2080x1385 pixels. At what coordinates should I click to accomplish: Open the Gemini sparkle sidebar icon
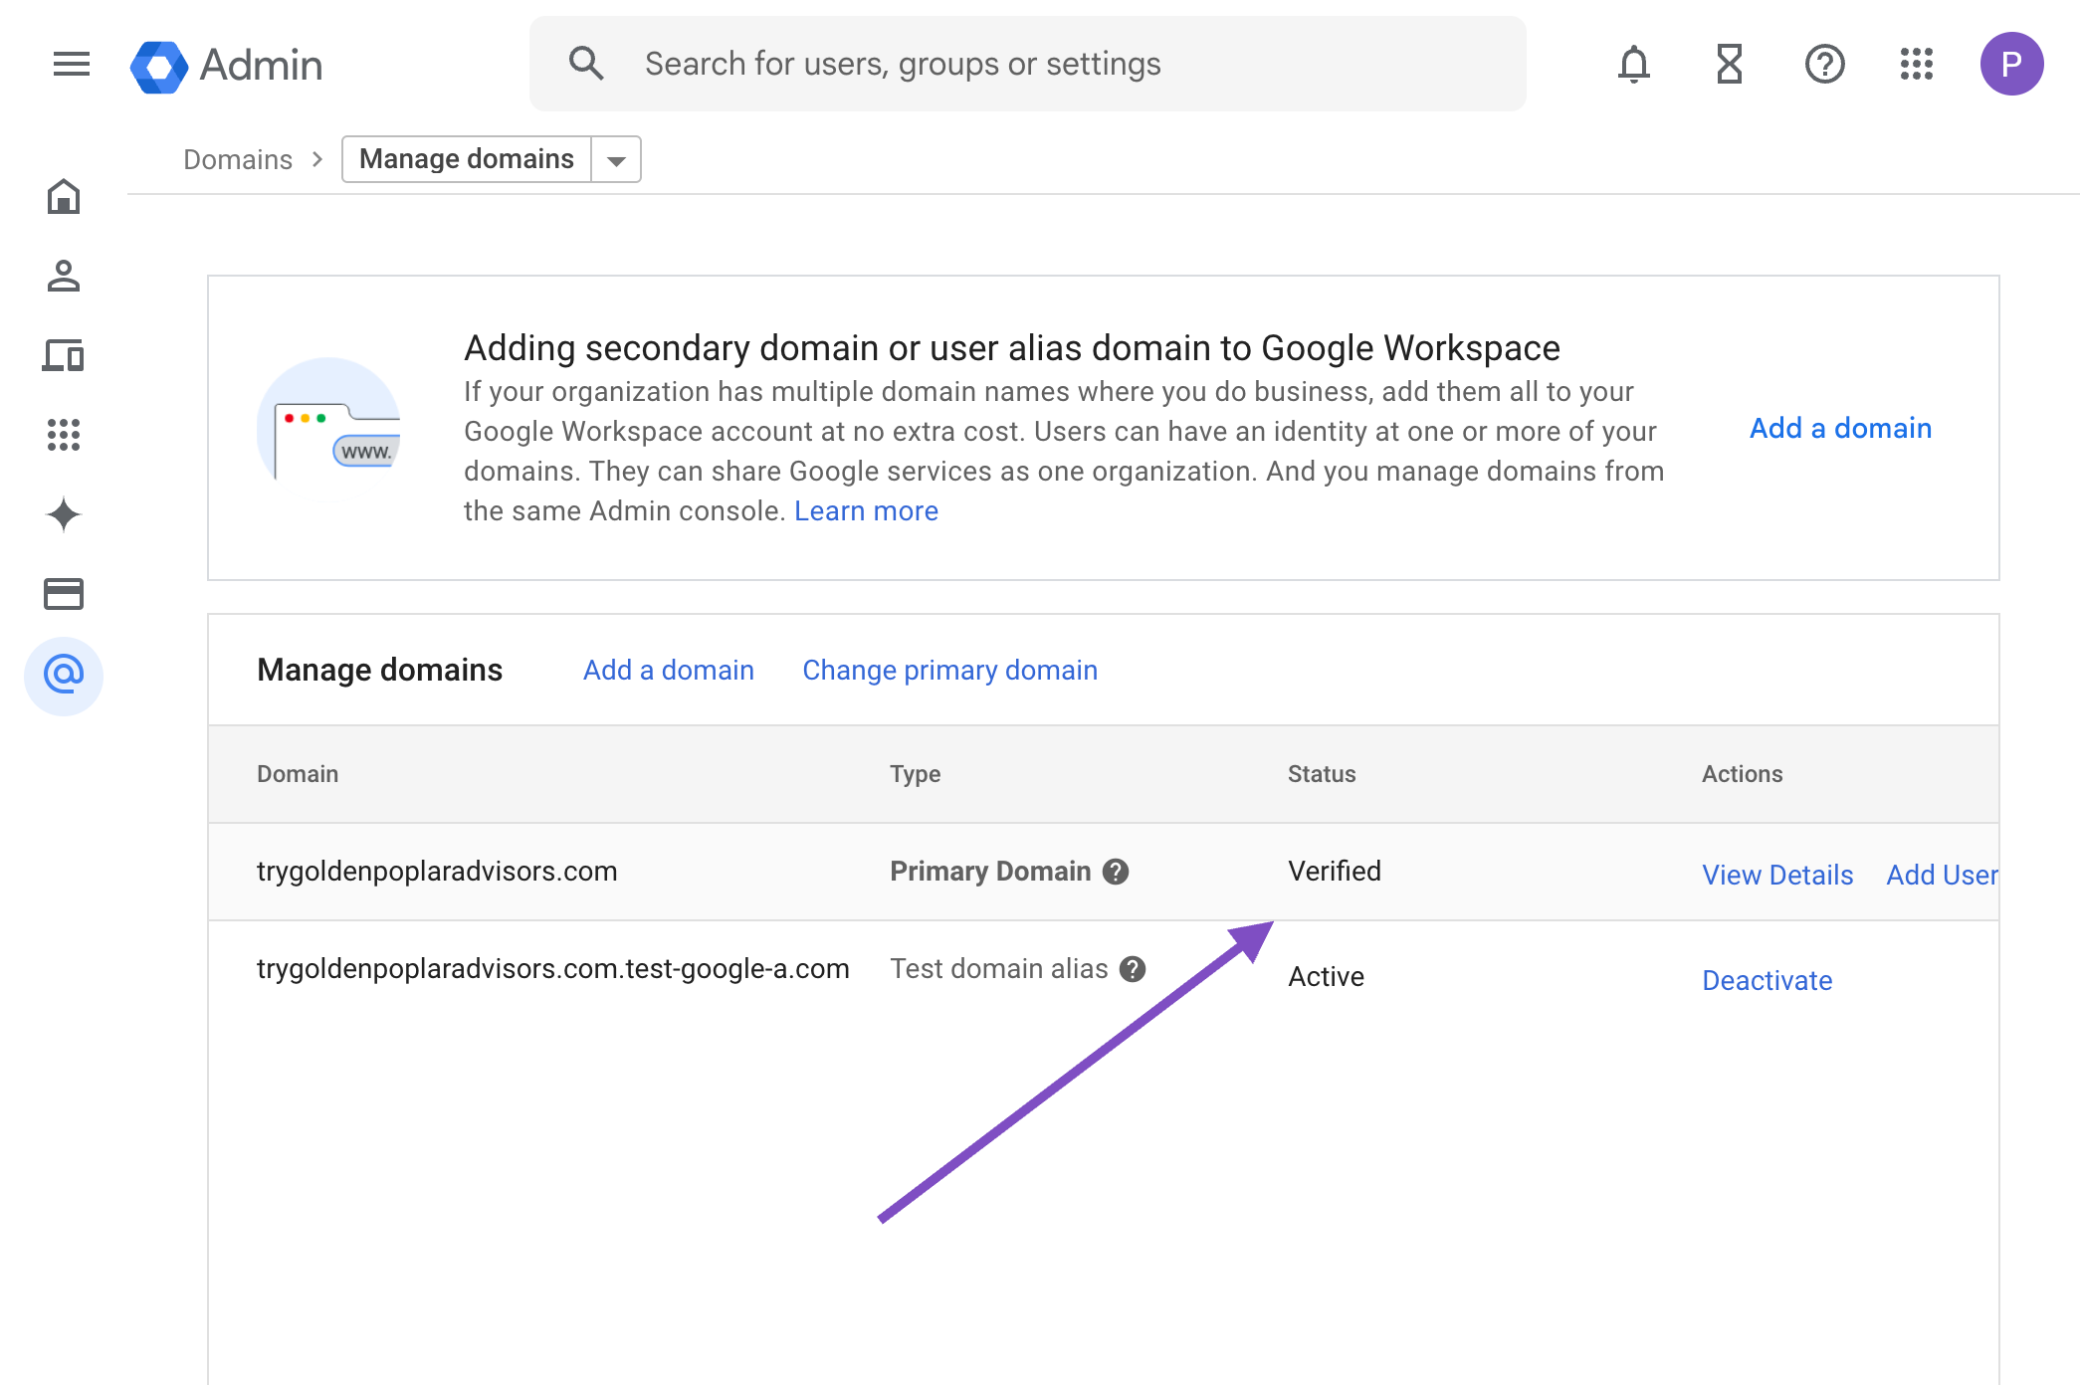pos(64,514)
